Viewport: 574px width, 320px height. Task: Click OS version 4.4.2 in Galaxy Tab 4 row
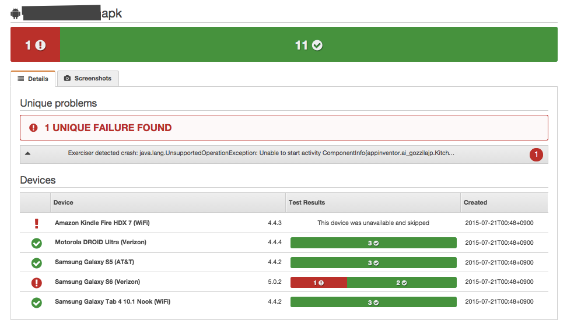click(275, 301)
